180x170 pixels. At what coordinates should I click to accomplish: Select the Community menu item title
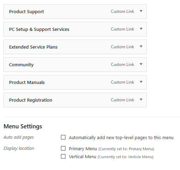pos(21,65)
